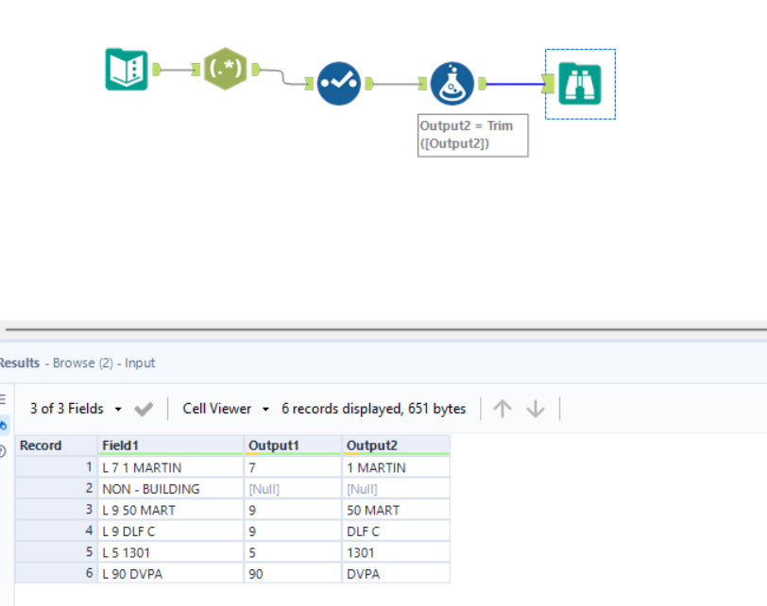Select the RegEx tool in the workflow
This screenshot has width=767, height=606.
(x=225, y=69)
